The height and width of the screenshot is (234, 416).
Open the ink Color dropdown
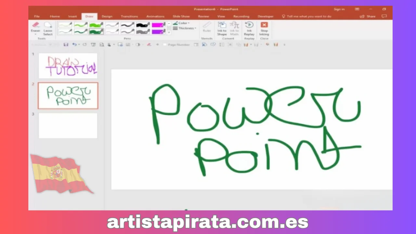tap(181, 23)
